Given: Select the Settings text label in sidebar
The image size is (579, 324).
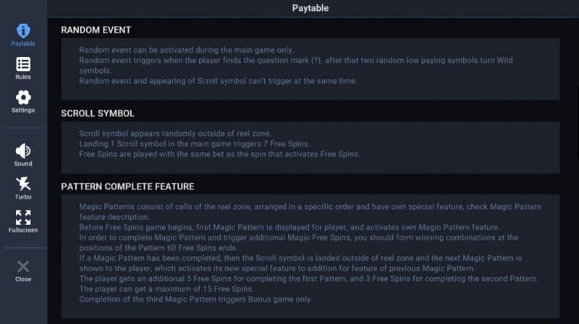Looking at the screenshot, I should pyautogui.click(x=23, y=111).
